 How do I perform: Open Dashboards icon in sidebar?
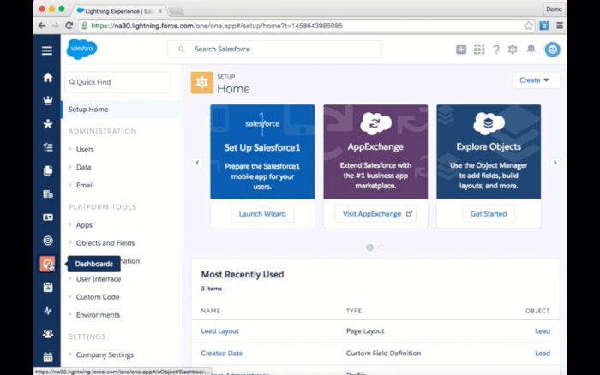point(47,264)
